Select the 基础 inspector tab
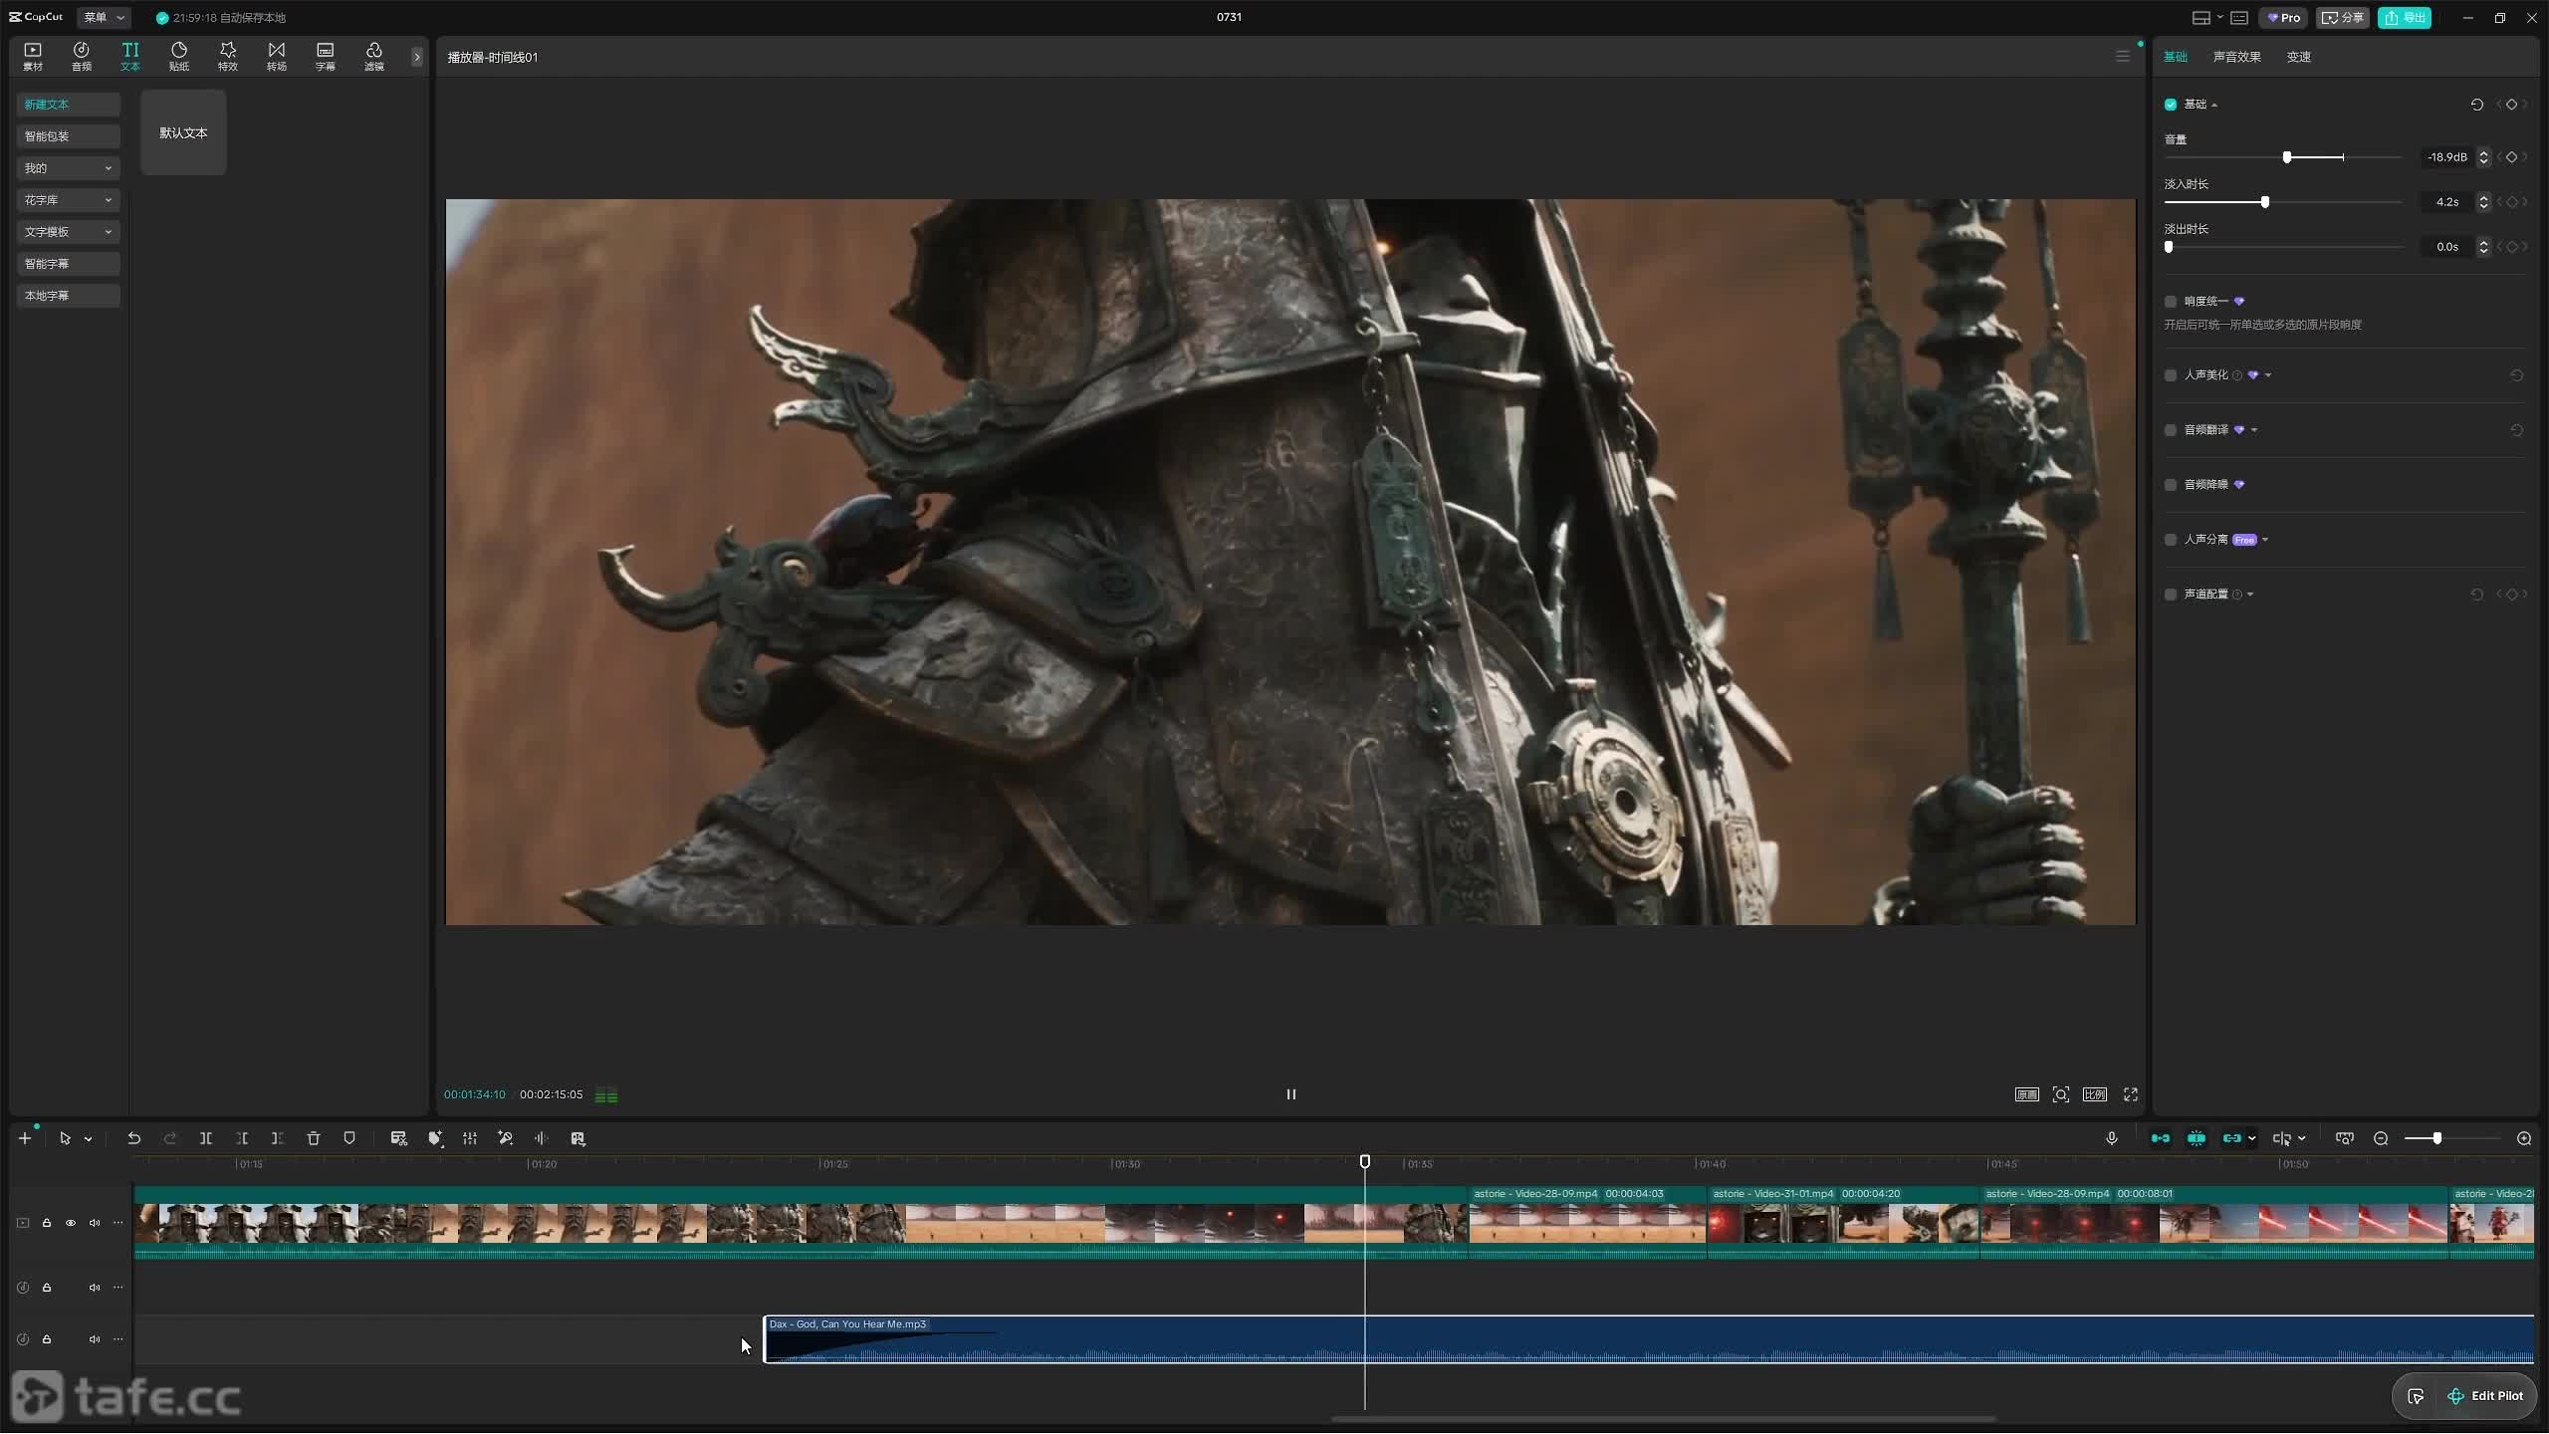Screen dimensions: 2549x1434 point(2176,57)
